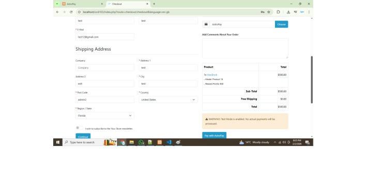Open the browser downloads icon
Viewport: 367px width, 196px height.
coord(288,12)
